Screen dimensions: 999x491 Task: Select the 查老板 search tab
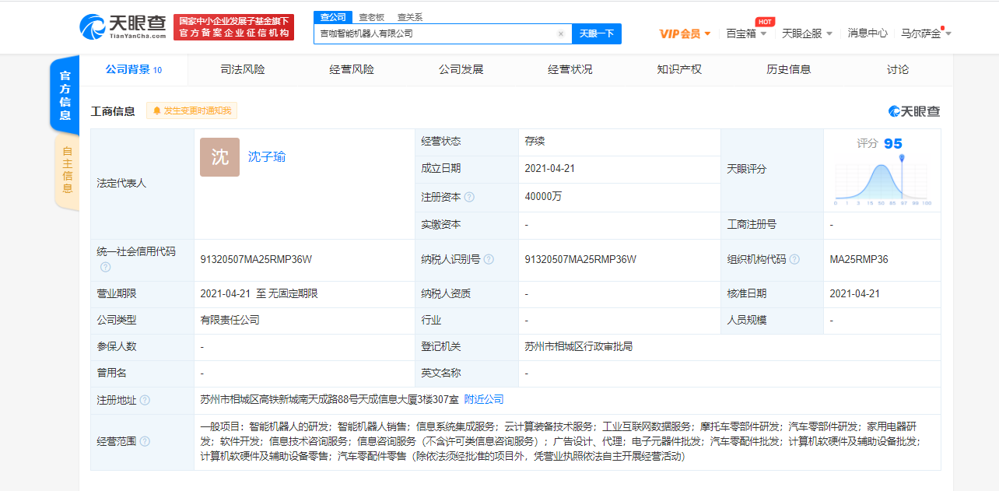point(371,17)
